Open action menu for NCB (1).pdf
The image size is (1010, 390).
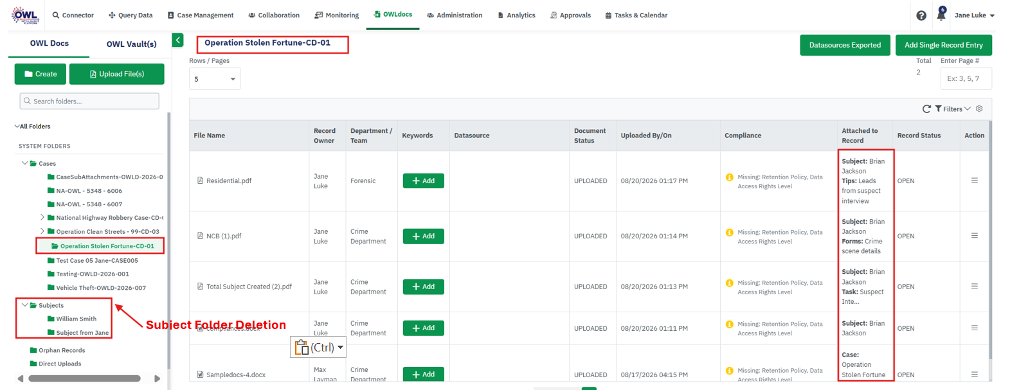974,236
